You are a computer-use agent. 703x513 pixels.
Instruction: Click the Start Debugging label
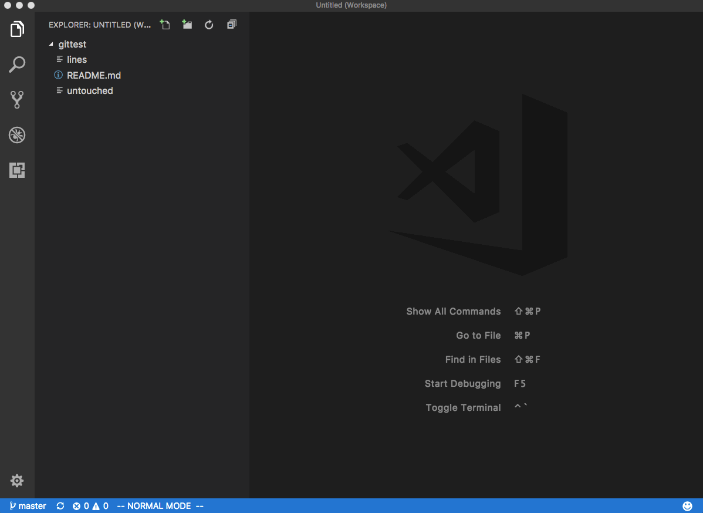pos(462,383)
